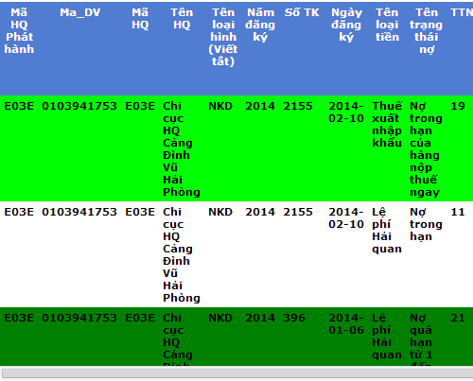Click the 'Nợ trong hạn' cell in the white row

(426, 224)
